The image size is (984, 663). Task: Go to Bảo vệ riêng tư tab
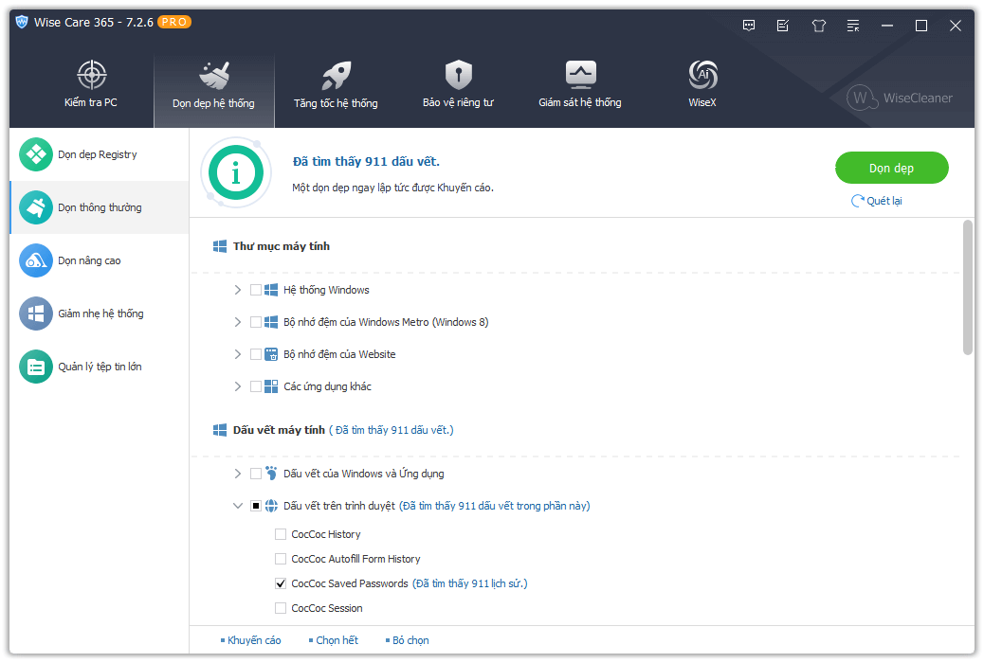[458, 86]
